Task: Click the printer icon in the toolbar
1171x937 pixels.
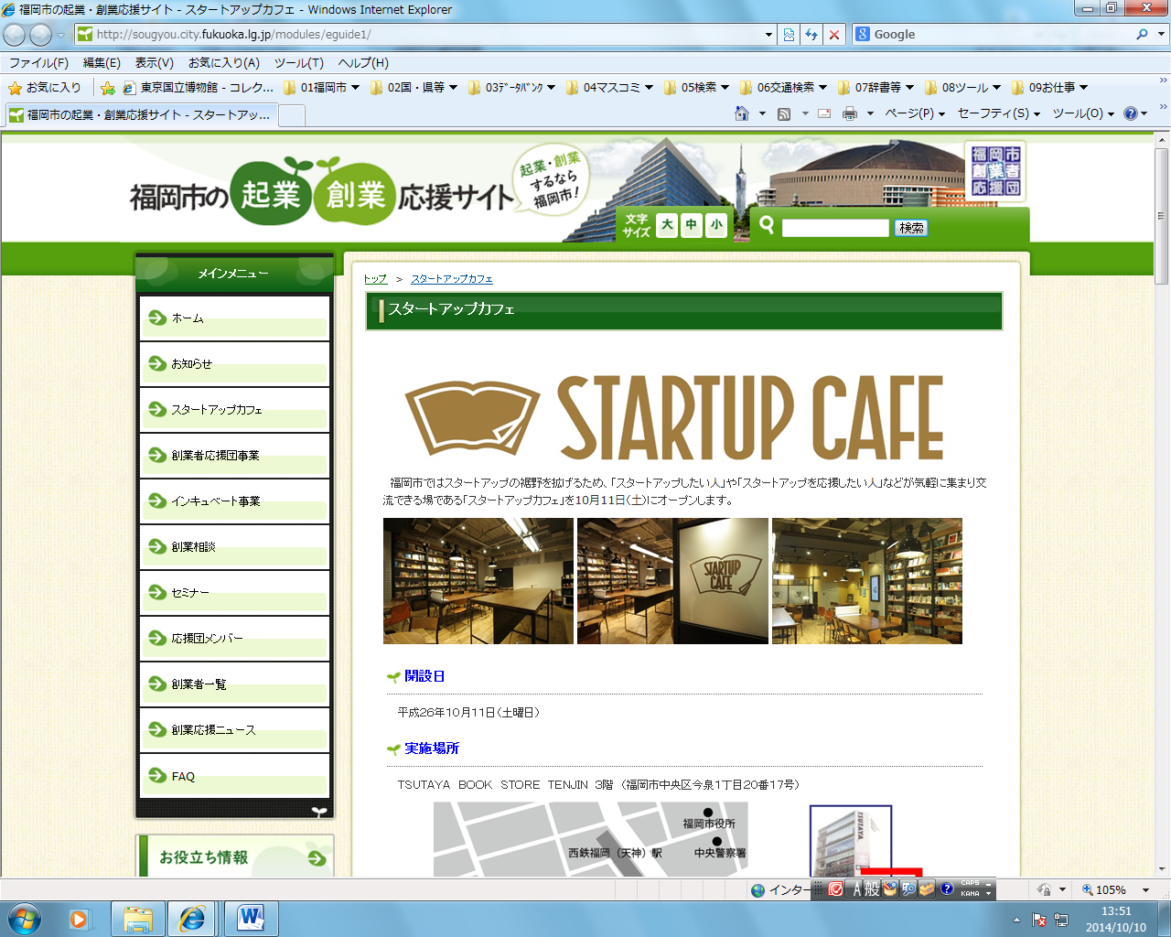Action: tap(850, 113)
